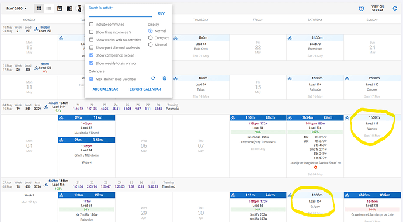Click the Search for activity field
The height and width of the screenshot is (222, 403).
click(x=120, y=13)
